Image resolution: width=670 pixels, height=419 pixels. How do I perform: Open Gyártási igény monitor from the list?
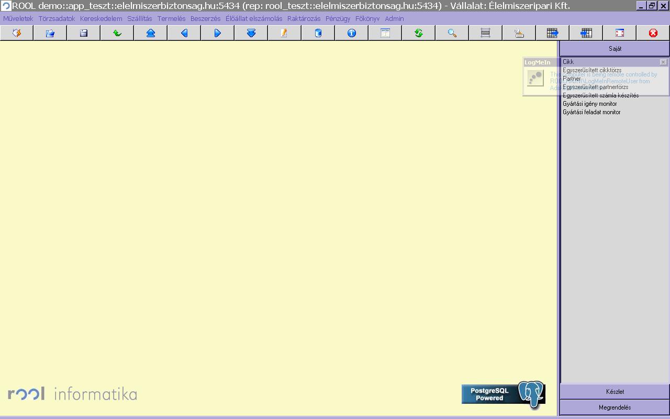coord(589,104)
